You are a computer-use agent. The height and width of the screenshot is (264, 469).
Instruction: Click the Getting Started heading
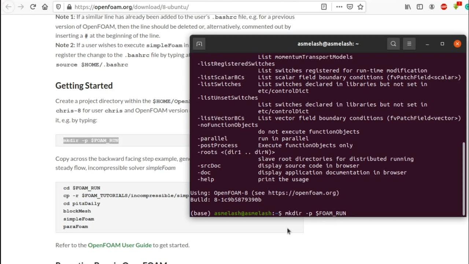(x=84, y=85)
